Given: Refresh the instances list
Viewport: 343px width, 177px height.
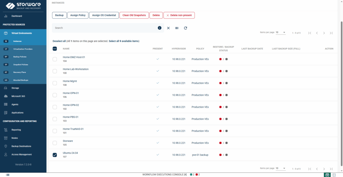Looking at the screenshot, I should [186, 28].
